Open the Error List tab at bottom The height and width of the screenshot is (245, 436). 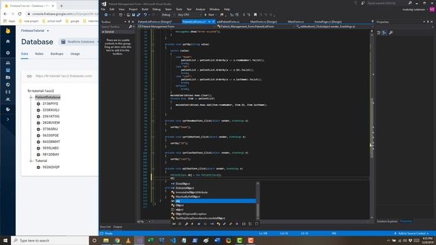[x=106, y=227]
